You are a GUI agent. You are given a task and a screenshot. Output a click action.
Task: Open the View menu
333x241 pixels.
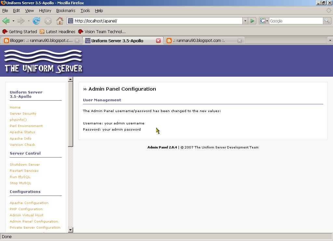tap(29, 11)
